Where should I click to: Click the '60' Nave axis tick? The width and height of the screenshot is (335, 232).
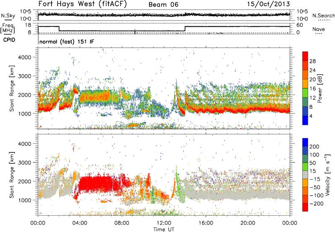click(x=299, y=25)
